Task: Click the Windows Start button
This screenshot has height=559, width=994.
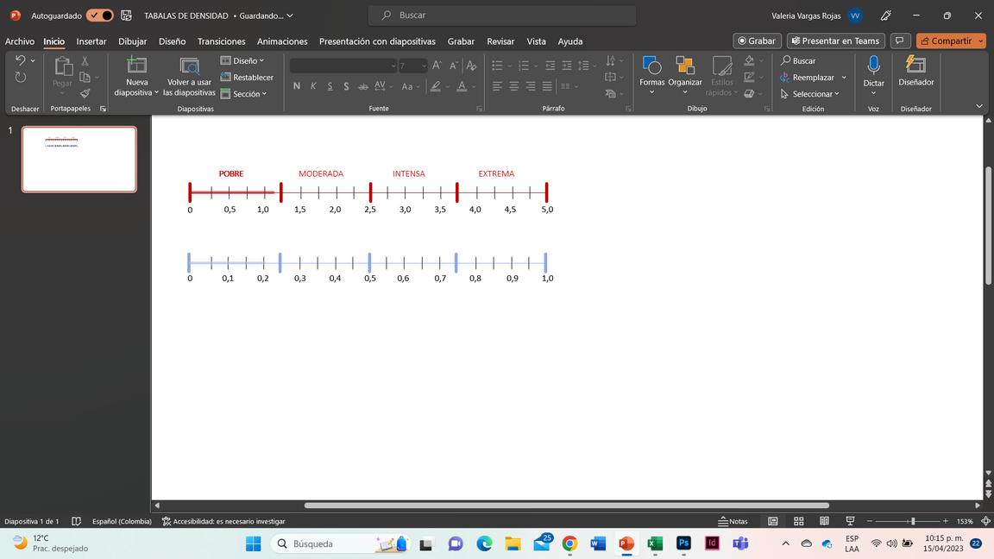Action: (x=254, y=543)
